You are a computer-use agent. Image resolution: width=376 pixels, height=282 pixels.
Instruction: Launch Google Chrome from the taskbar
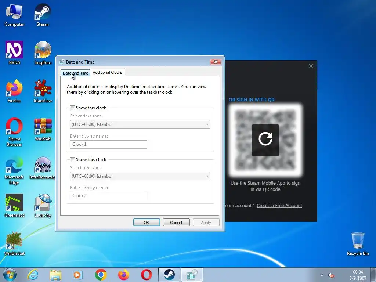101,275
